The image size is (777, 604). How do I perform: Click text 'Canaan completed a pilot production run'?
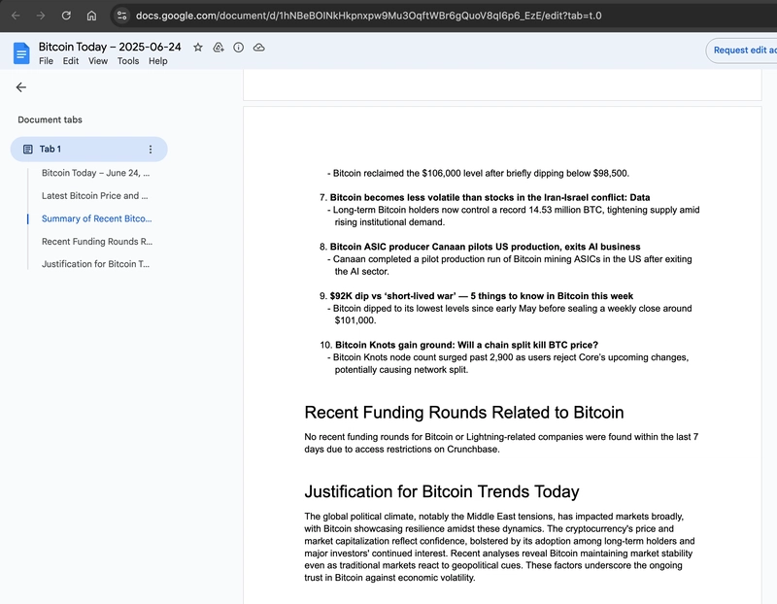point(509,265)
